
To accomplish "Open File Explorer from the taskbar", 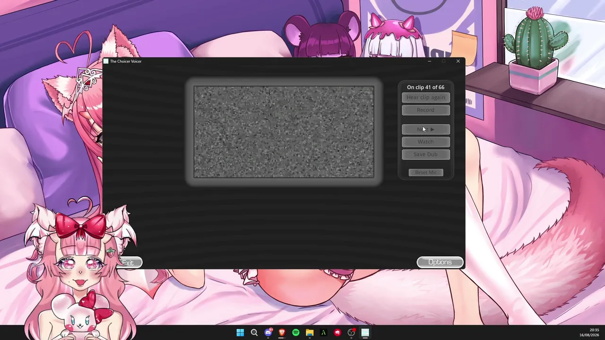I will [310, 332].
